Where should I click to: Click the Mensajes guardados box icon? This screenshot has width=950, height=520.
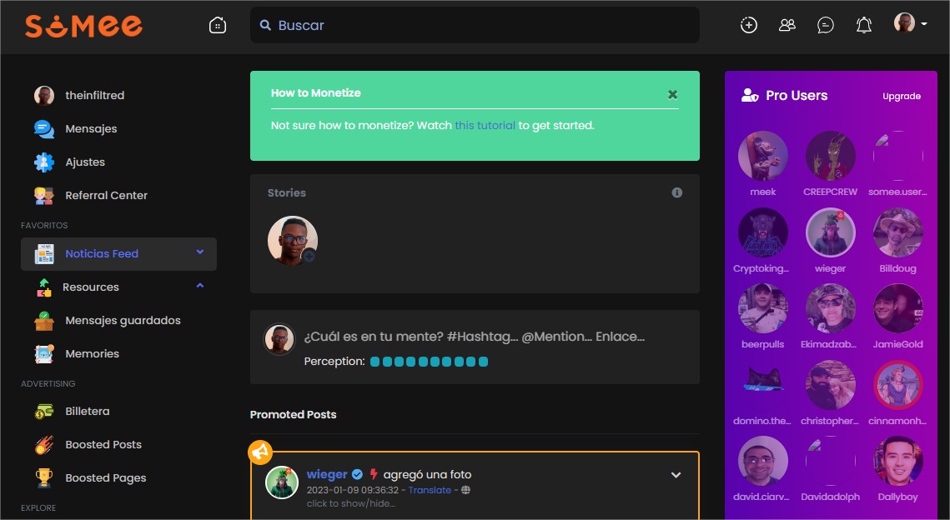pyautogui.click(x=44, y=321)
